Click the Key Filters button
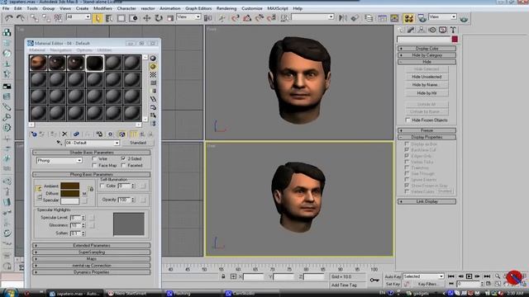 point(427,284)
